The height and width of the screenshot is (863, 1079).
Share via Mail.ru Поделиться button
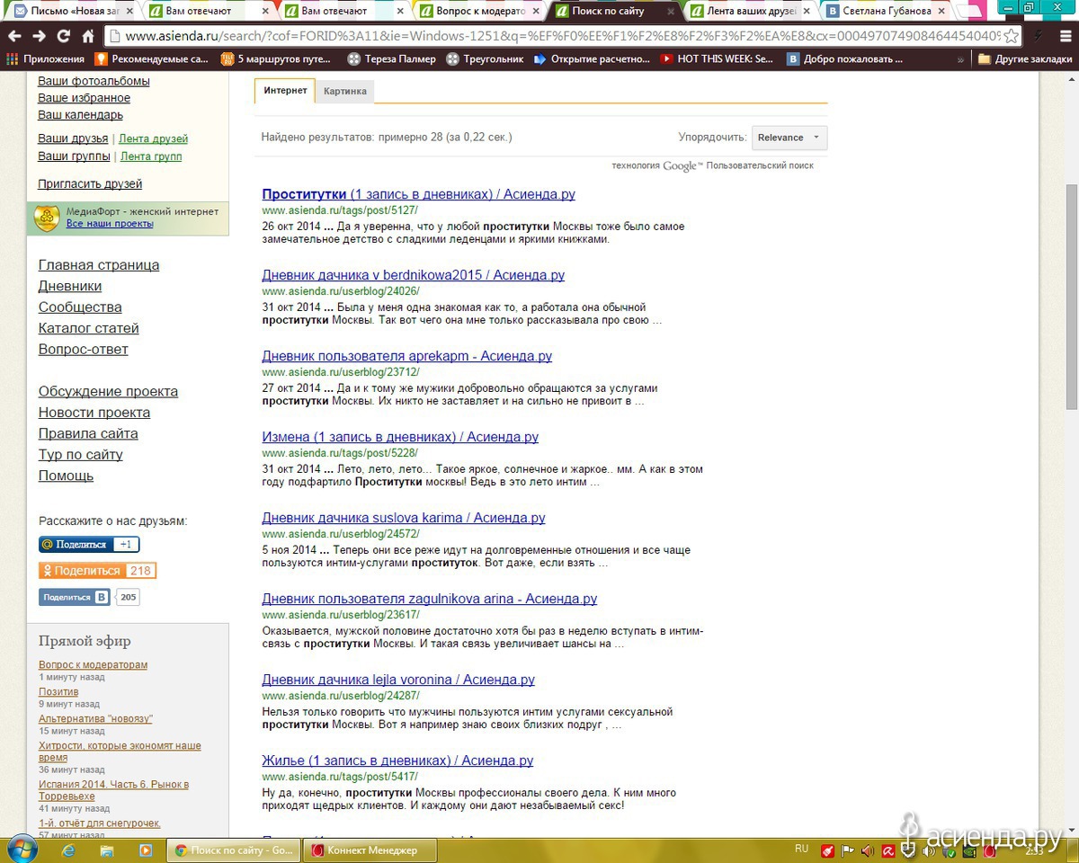(x=89, y=545)
